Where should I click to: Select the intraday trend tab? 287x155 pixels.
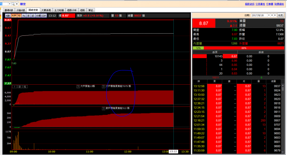coord(33,10)
